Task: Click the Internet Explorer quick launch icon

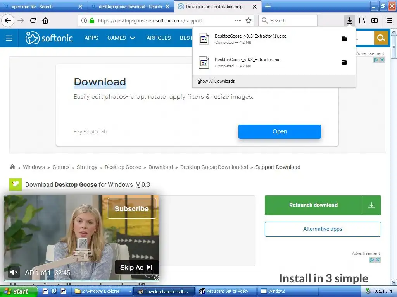Action: [54, 291]
